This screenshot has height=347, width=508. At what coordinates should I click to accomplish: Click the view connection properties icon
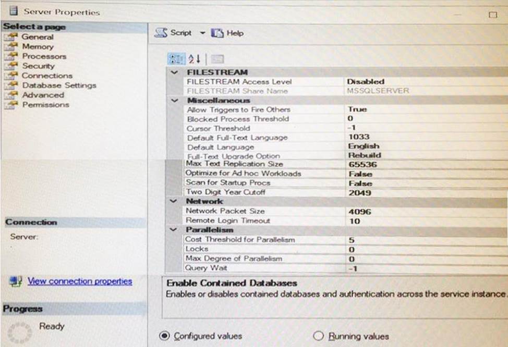coord(15,281)
